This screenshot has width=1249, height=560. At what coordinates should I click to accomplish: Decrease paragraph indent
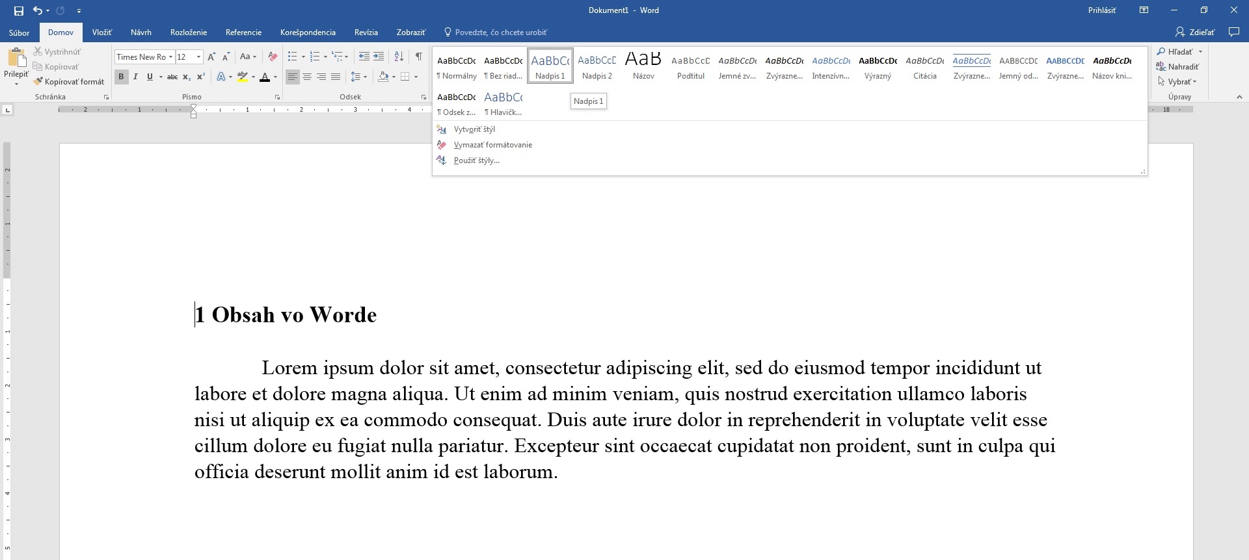[x=364, y=57]
